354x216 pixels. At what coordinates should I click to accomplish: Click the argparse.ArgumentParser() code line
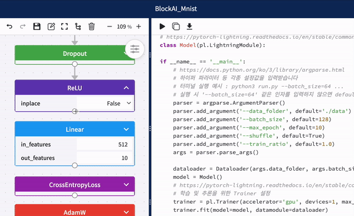(x=229, y=103)
